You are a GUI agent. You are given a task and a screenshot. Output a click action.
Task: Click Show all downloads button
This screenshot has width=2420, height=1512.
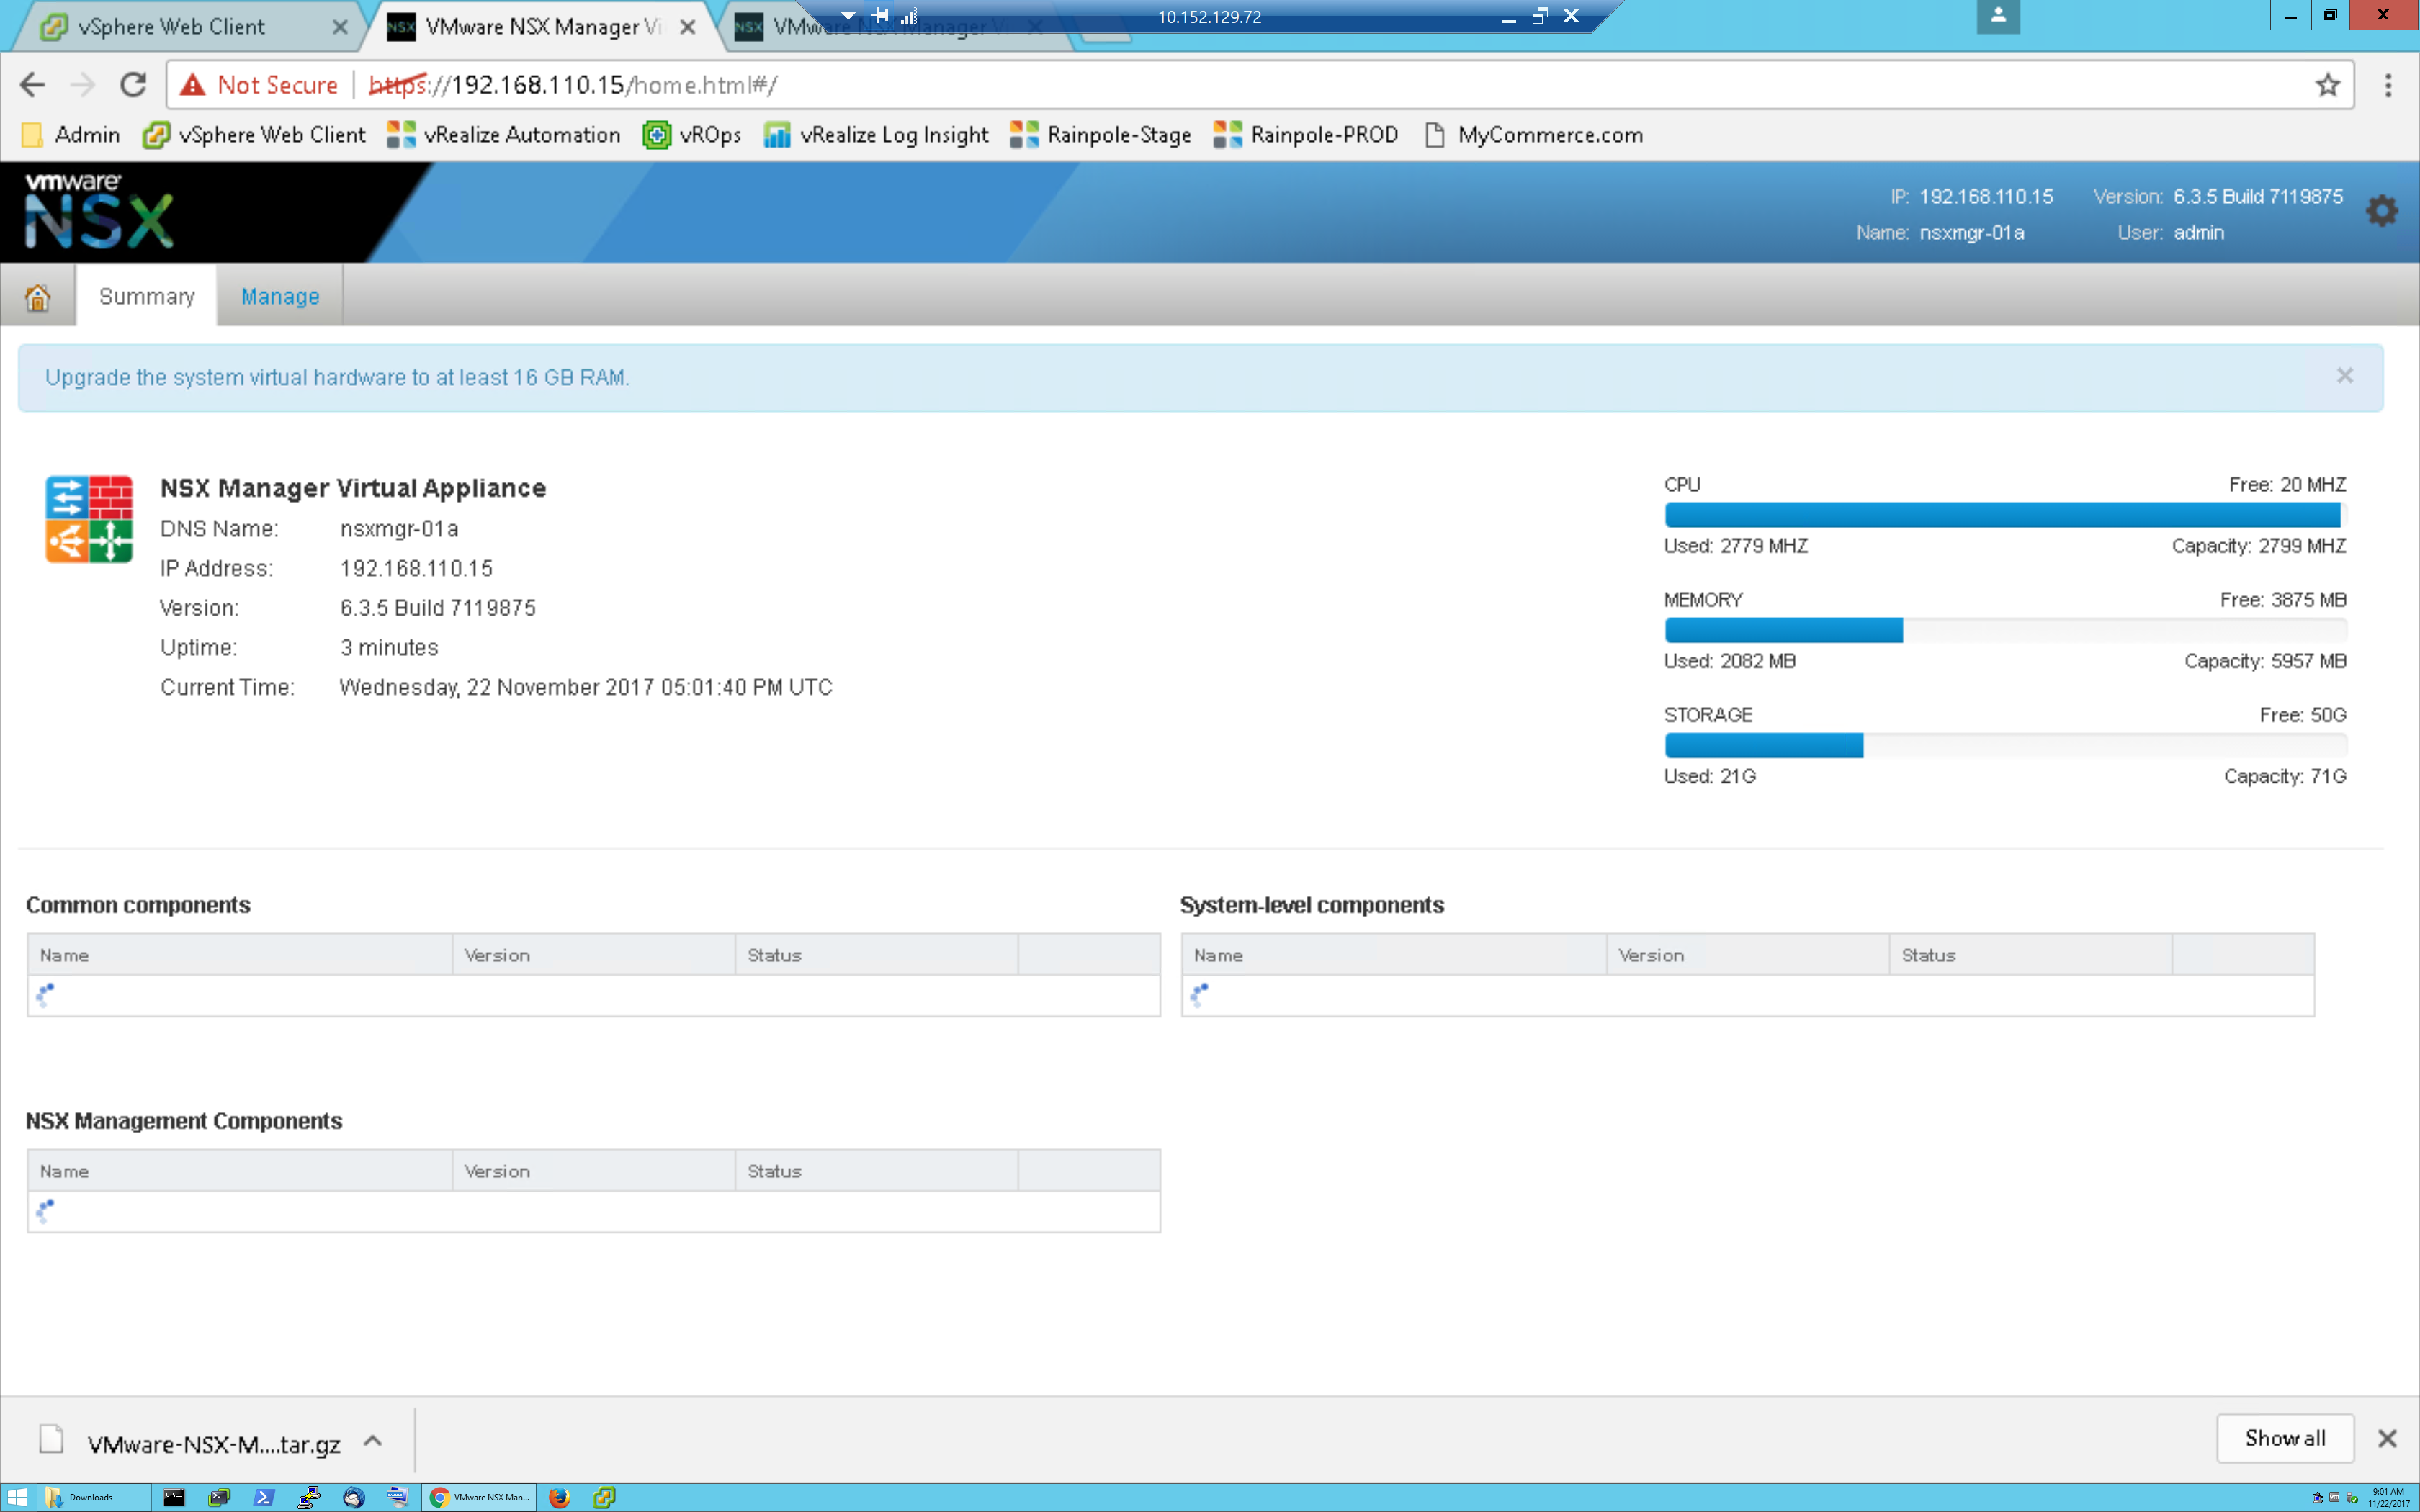2284,1438
